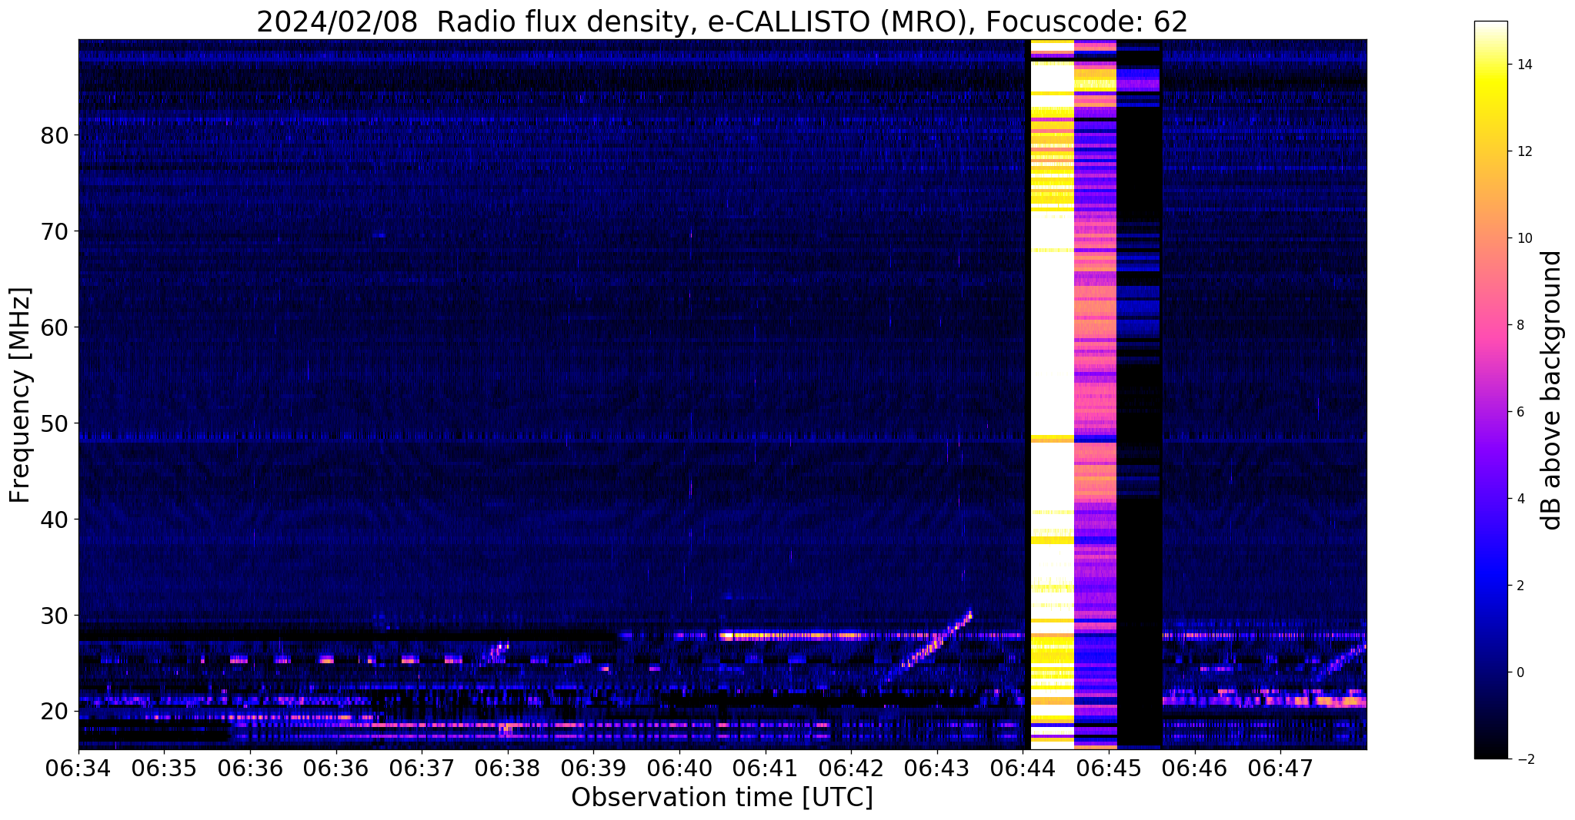Select the 20 MHz tick label on the frequency axis

point(55,712)
